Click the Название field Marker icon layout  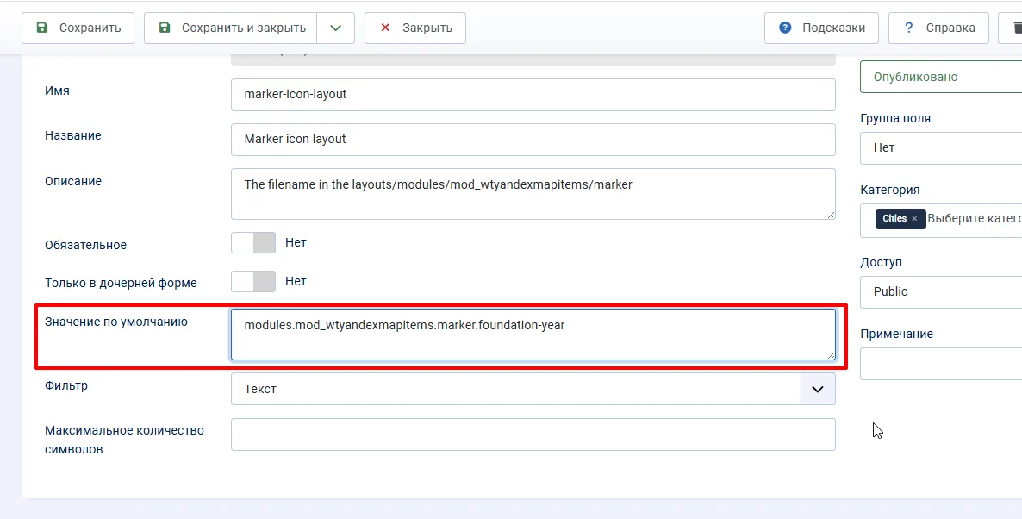point(533,140)
